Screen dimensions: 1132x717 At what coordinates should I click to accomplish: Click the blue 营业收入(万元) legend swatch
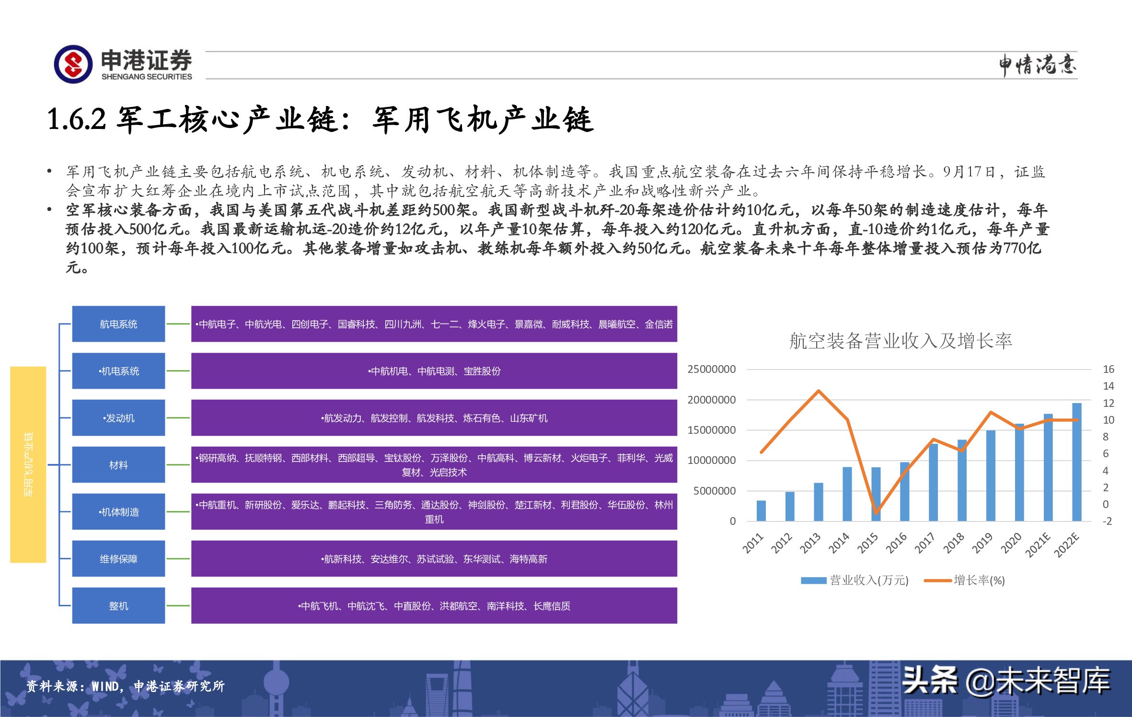[x=813, y=580]
